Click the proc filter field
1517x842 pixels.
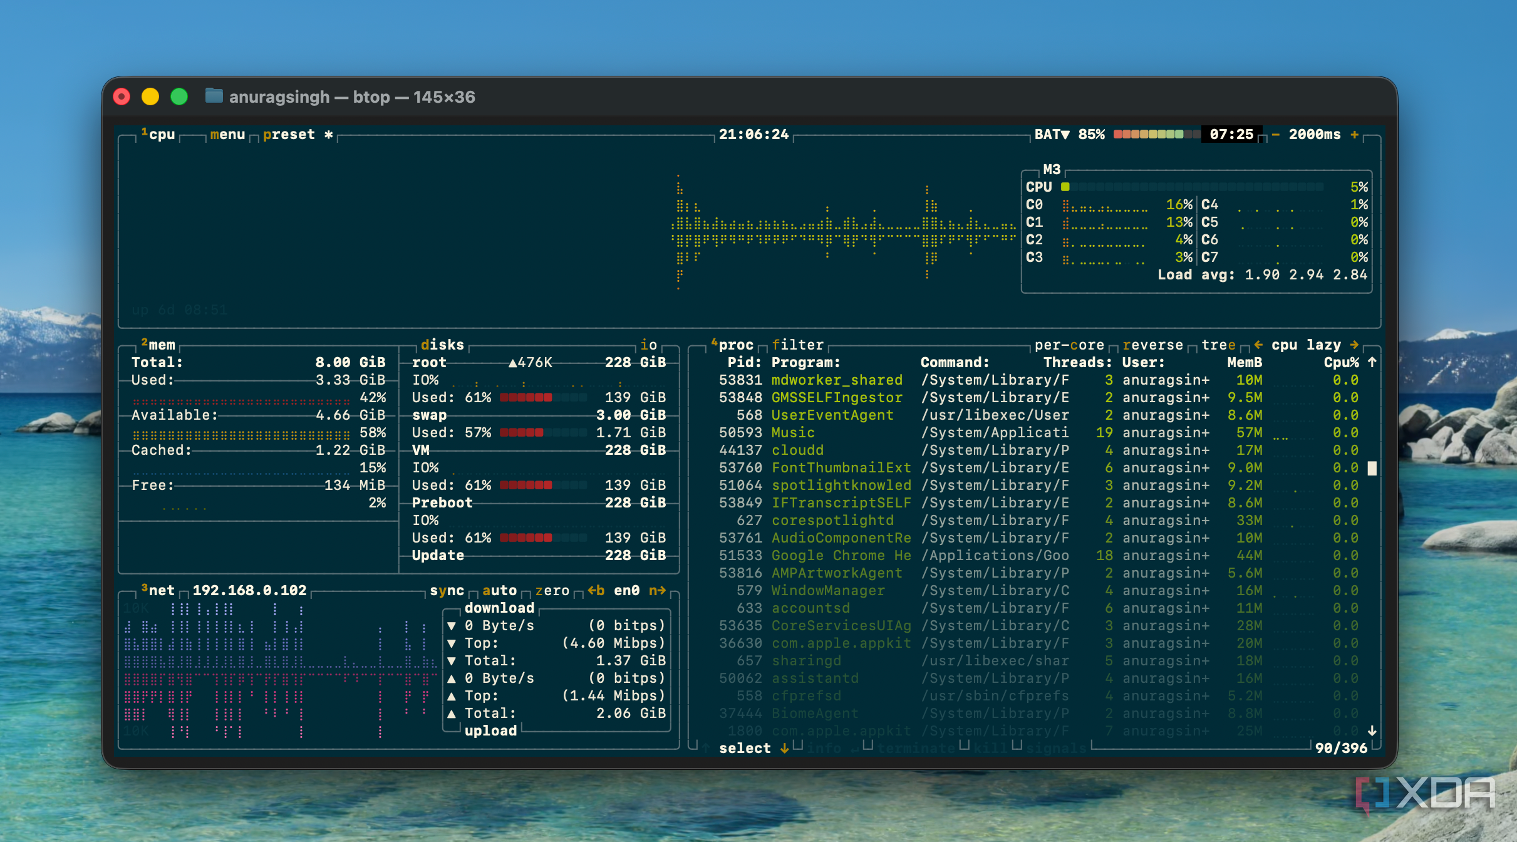[x=797, y=345]
